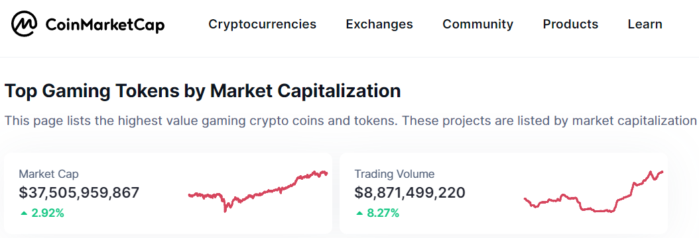Click the Trading Volume label
The height and width of the screenshot is (238, 699).
pos(395,174)
